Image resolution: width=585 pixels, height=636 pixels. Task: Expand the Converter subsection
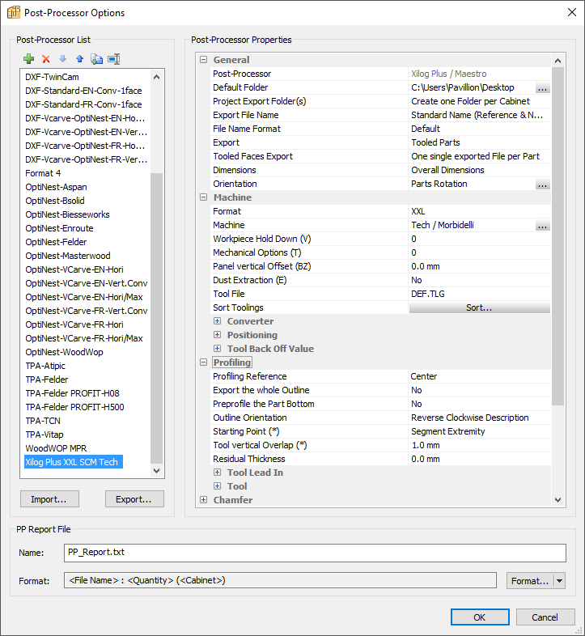tap(218, 321)
